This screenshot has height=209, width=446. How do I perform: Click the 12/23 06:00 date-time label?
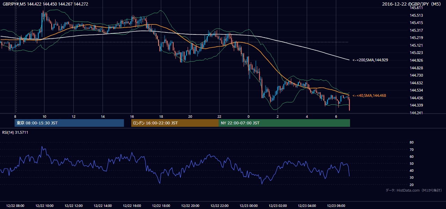tap(336, 206)
